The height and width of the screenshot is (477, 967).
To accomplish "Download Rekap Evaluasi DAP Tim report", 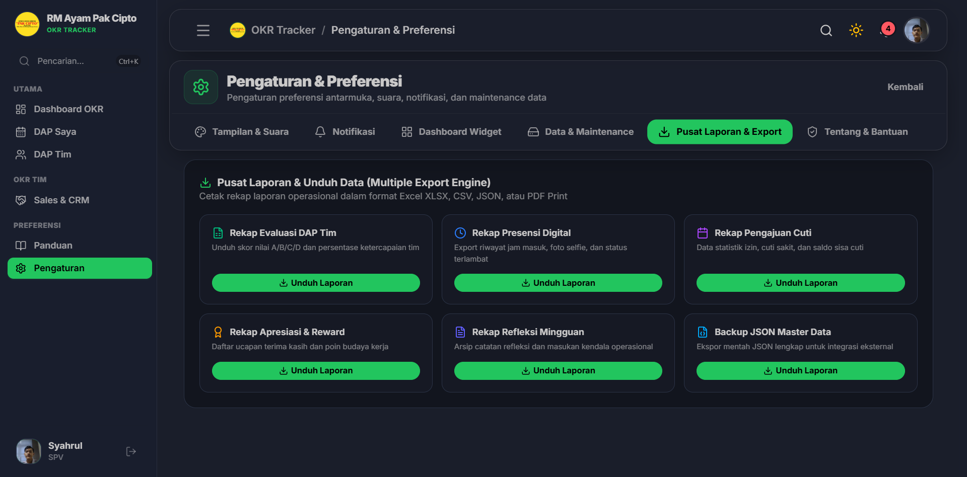I will [x=316, y=283].
